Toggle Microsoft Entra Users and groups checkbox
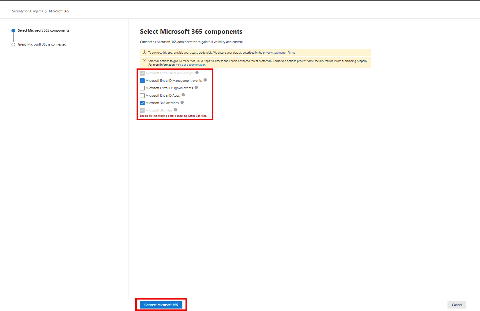 pyautogui.click(x=142, y=73)
